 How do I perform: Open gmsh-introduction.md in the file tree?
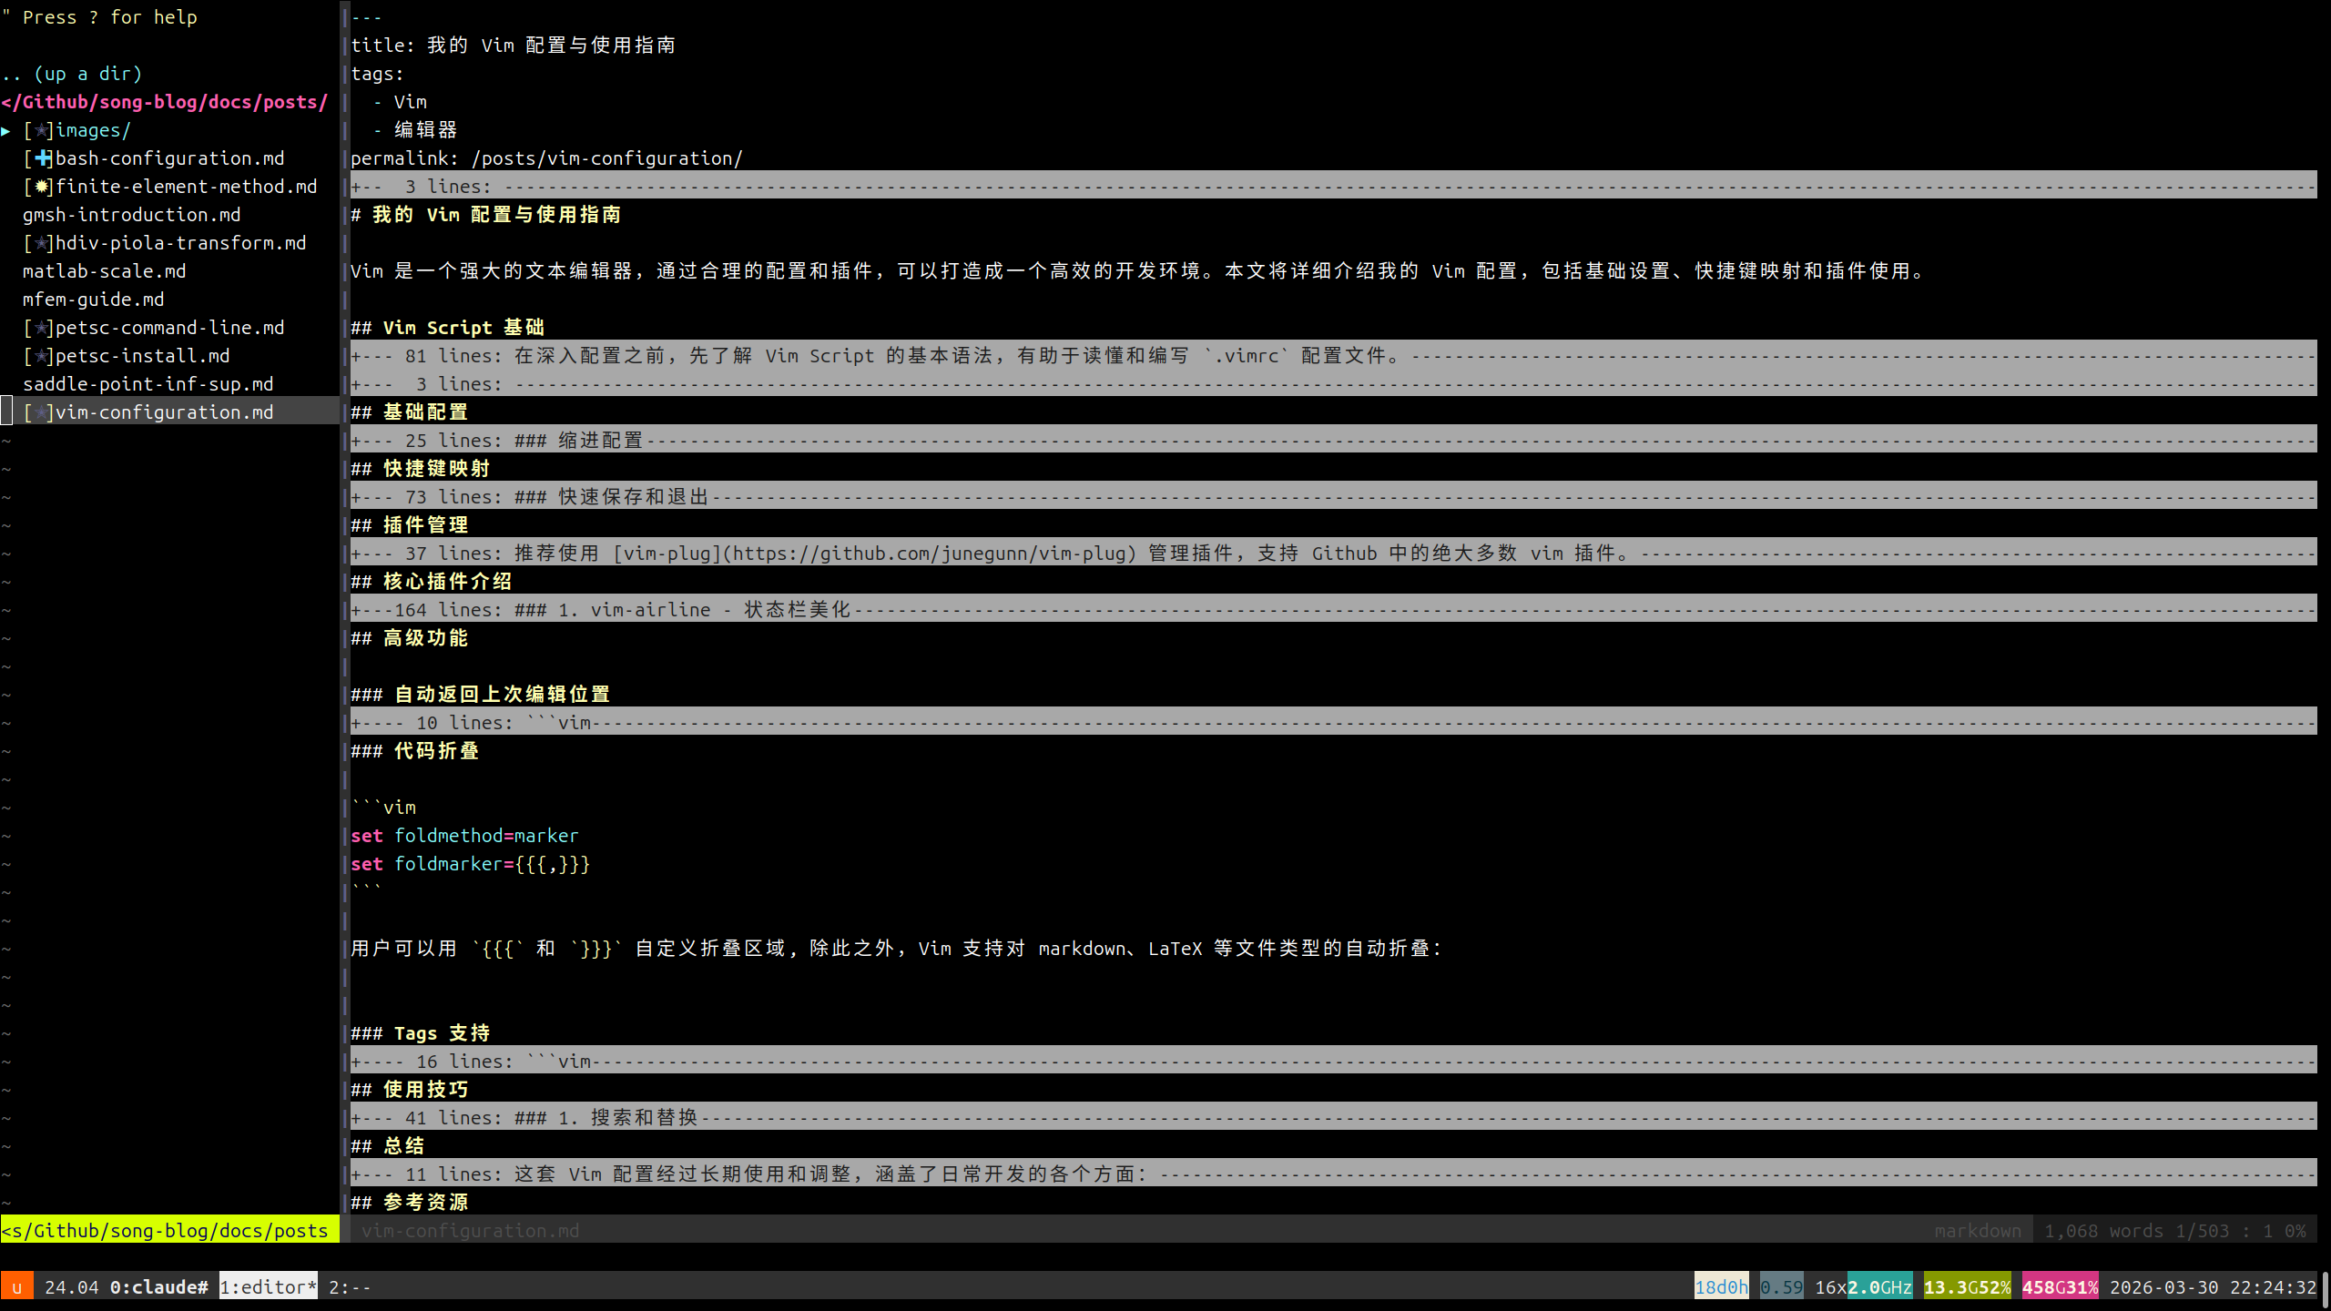(x=131, y=215)
